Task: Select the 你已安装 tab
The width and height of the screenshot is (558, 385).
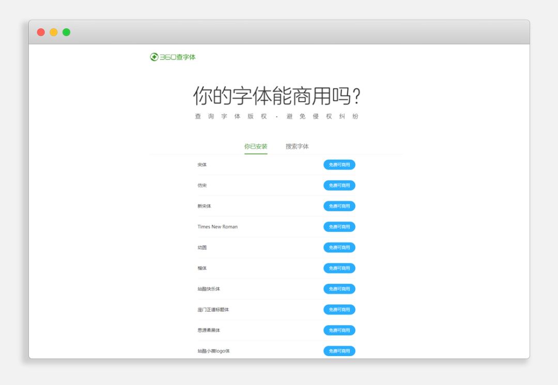Action: point(256,146)
